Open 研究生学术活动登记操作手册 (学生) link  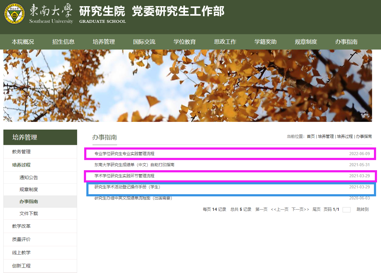click(x=128, y=187)
